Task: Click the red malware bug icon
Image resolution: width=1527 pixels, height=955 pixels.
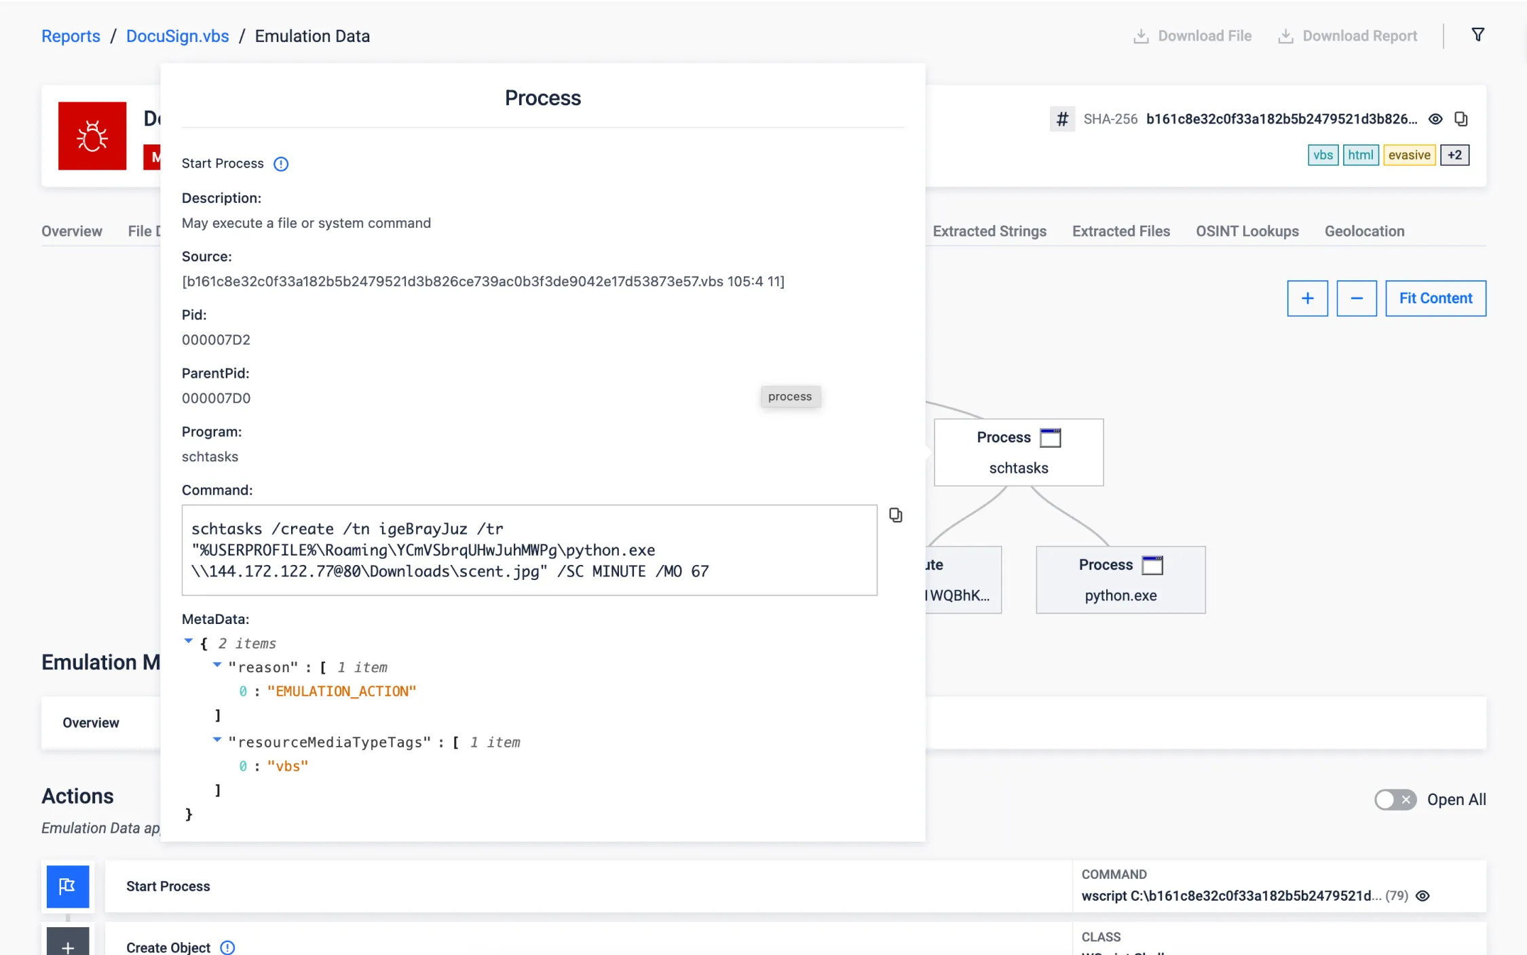Action: [92, 136]
